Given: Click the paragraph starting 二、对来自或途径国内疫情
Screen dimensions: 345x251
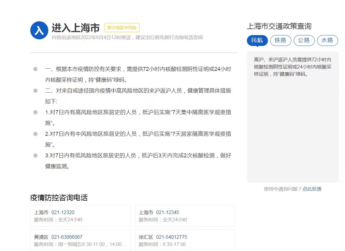Looking at the screenshot, I should (138, 96).
